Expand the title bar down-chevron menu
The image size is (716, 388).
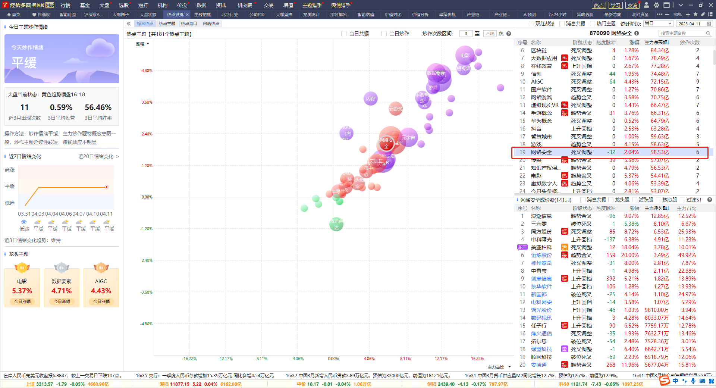tap(681, 5)
